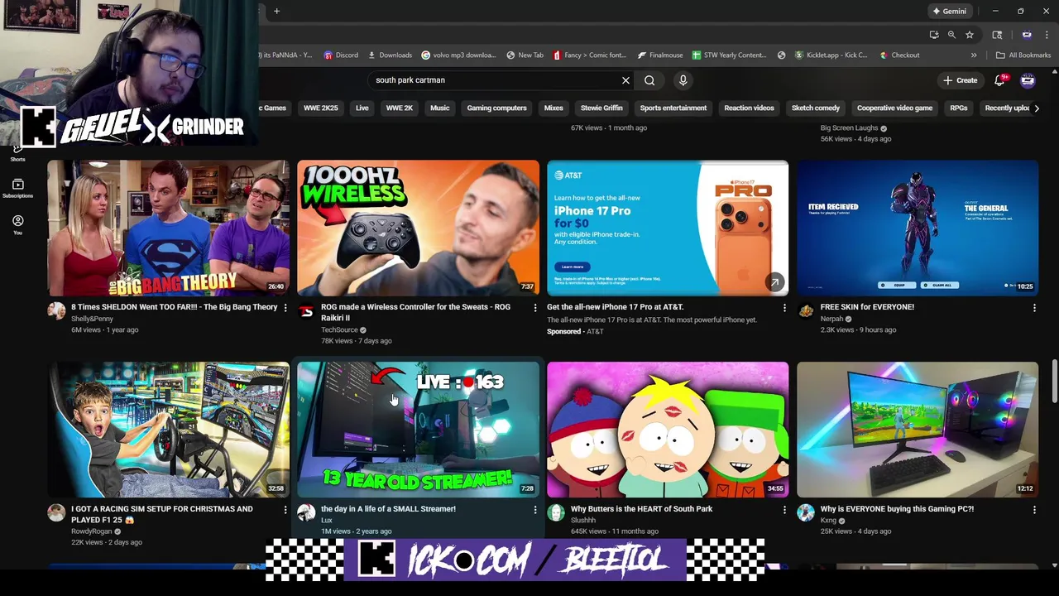Image resolution: width=1059 pixels, height=596 pixels.
Task: Open options menu for the Butters video
Action: point(784,510)
